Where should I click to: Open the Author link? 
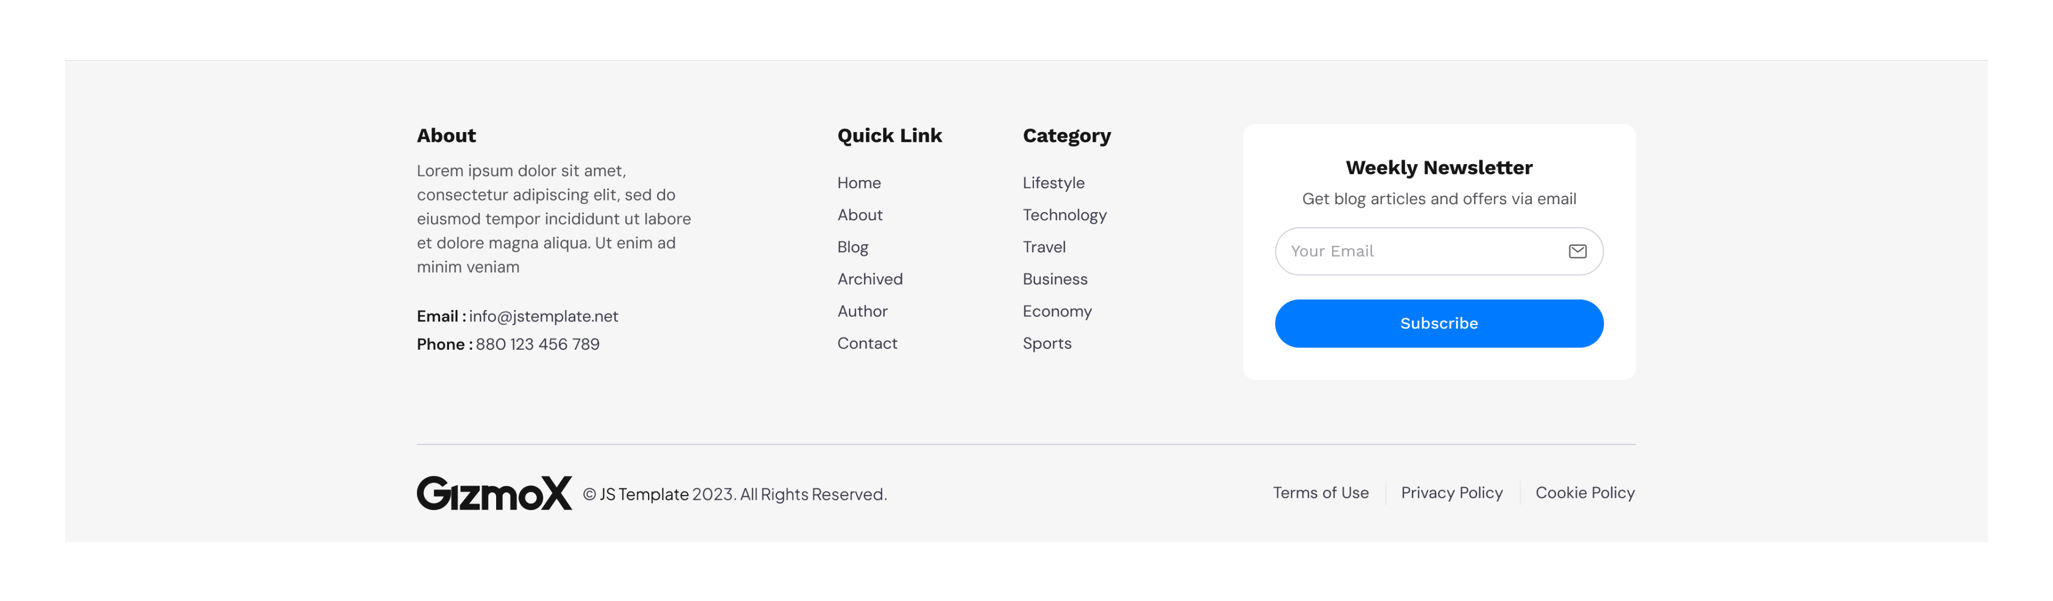pyautogui.click(x=861, y=311)
